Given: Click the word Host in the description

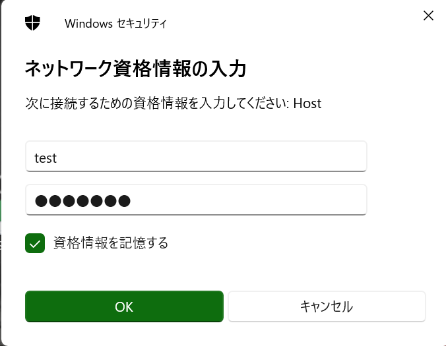Looking at the screenshot, I should 307,103.
